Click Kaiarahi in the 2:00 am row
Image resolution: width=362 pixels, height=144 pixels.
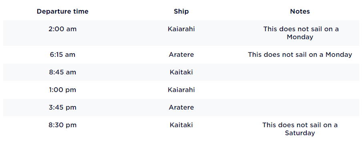[x=181, y=29]
